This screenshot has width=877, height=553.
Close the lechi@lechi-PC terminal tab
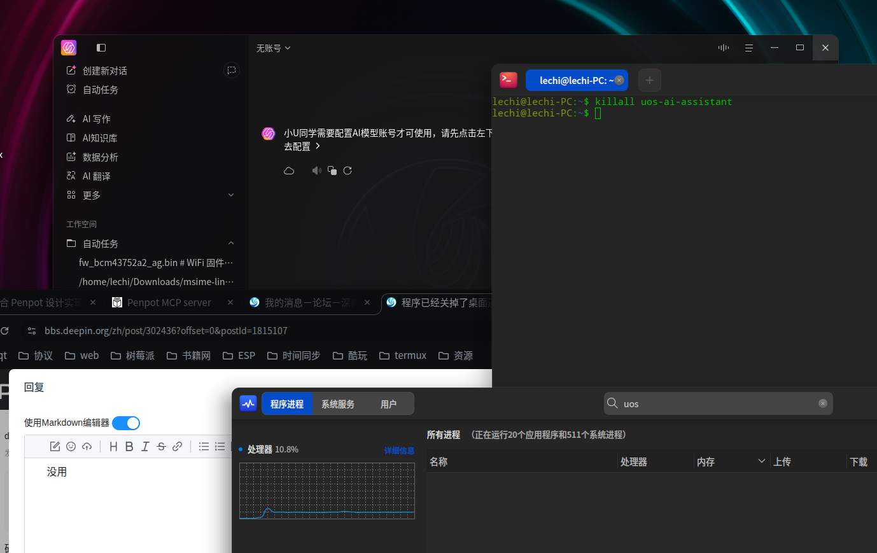point(619,80)
